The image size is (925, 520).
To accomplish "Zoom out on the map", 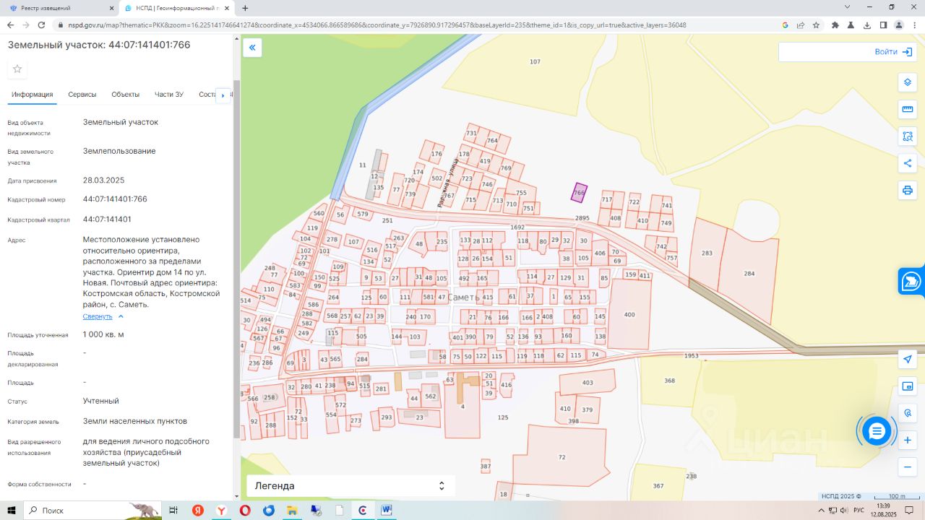I will (908, 467).
